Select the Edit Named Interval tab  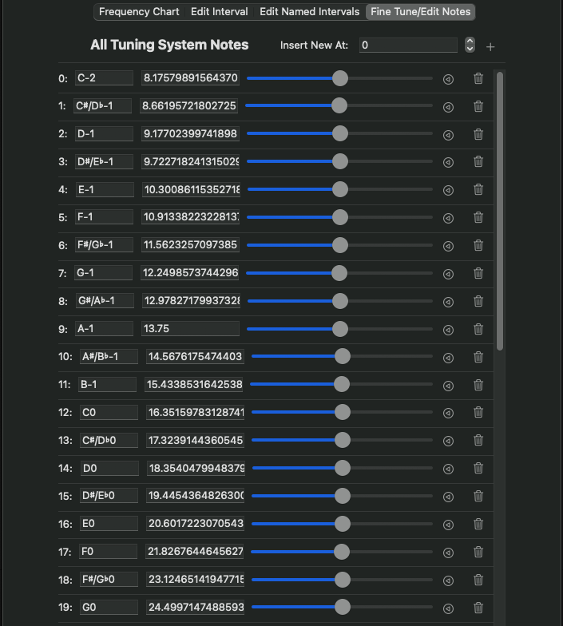(x=309, y=12)
